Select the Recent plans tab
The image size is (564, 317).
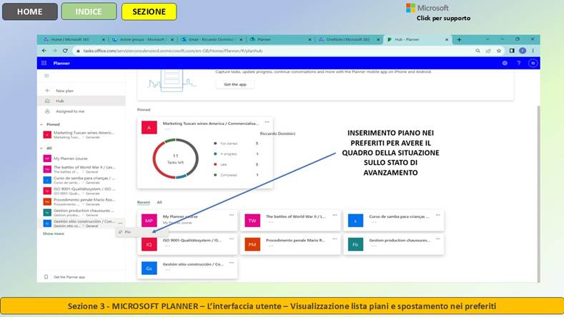coord(143,202)
